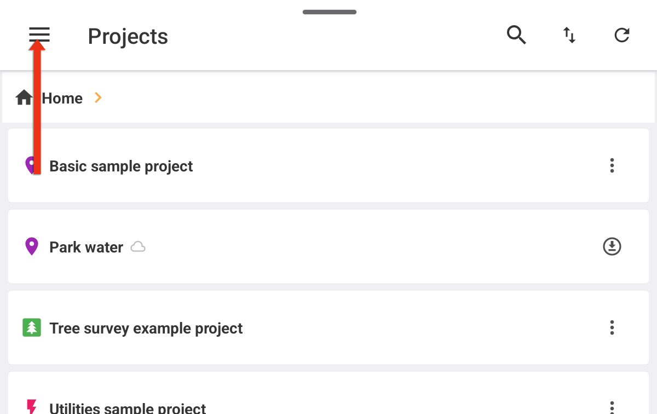Screen dimensions: 657x414
Task: Download the Park water project
Action: tap(612, 246)
